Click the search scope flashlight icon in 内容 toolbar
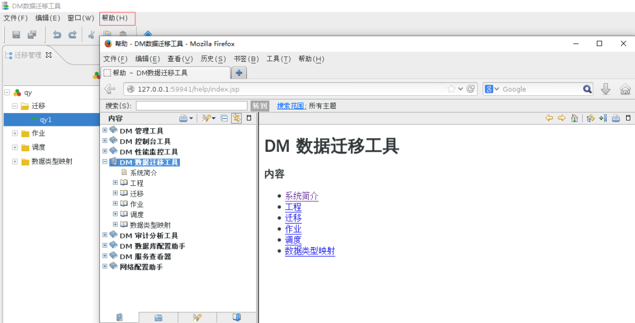 tap(206, 118)
